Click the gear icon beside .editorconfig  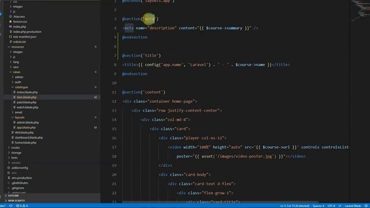[x=9, y=168]
